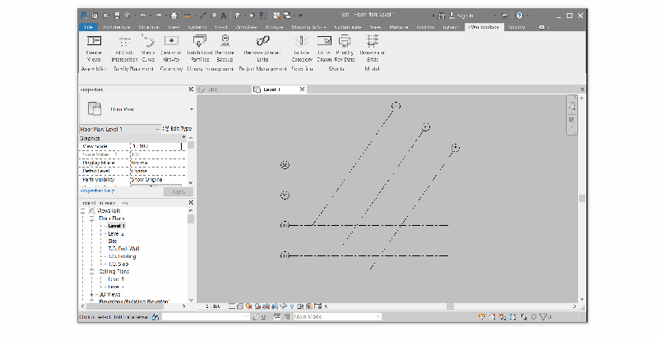Open the Autodesk App Store cart icon
The width and height of the screenshot is (658, 340).
point(504,16)
